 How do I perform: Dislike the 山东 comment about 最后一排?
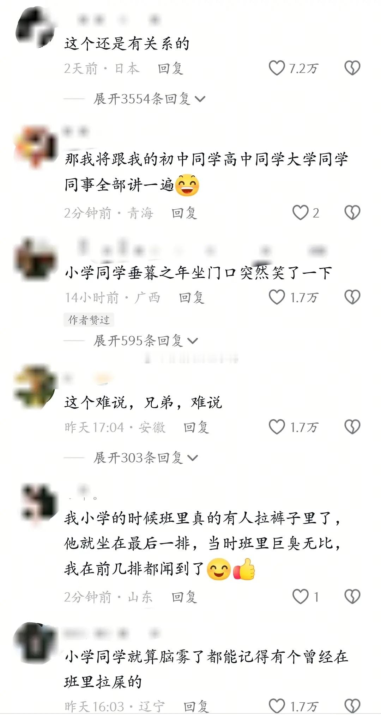pyautogui.click(x=352, y=597)
